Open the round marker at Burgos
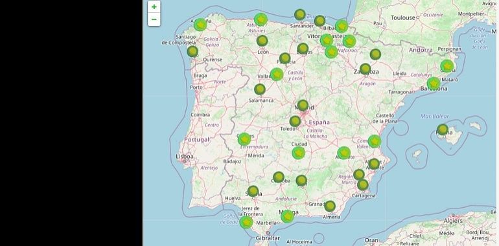This screenshot has width=499, height=246. [x=303, y=49]
